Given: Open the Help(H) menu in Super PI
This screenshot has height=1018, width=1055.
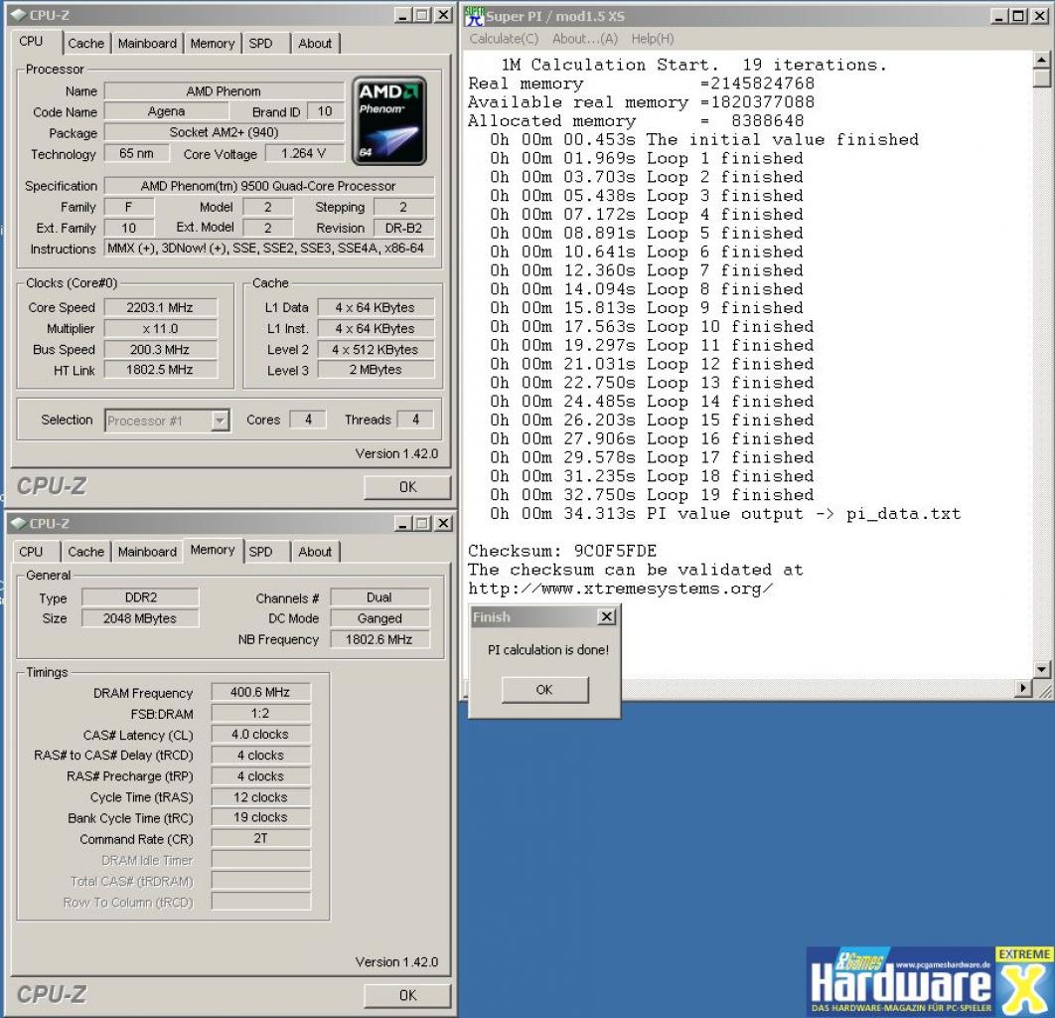Looking at the screenshot, I should 652,39.
